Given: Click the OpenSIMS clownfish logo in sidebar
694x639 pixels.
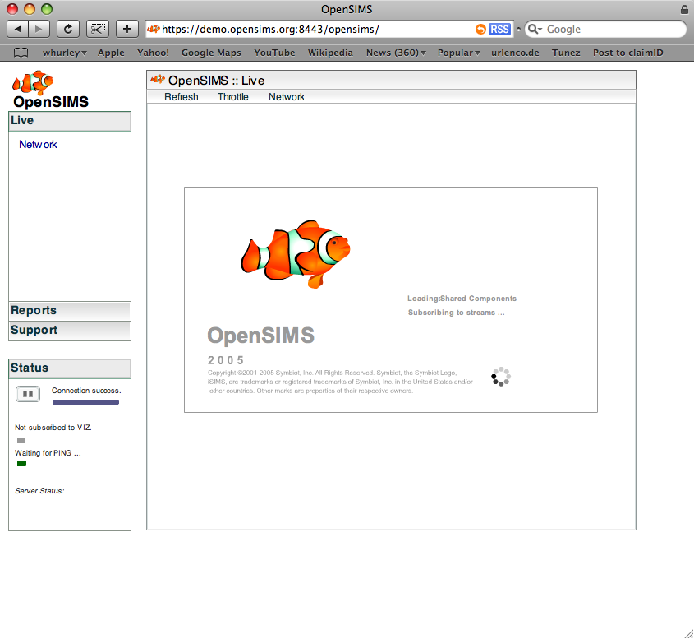Looking at the screenshot, I should pyautogui.click(x=33, y=83).
